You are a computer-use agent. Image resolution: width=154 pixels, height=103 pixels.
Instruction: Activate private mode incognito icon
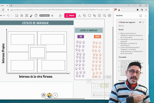click(x=22, y=15)
